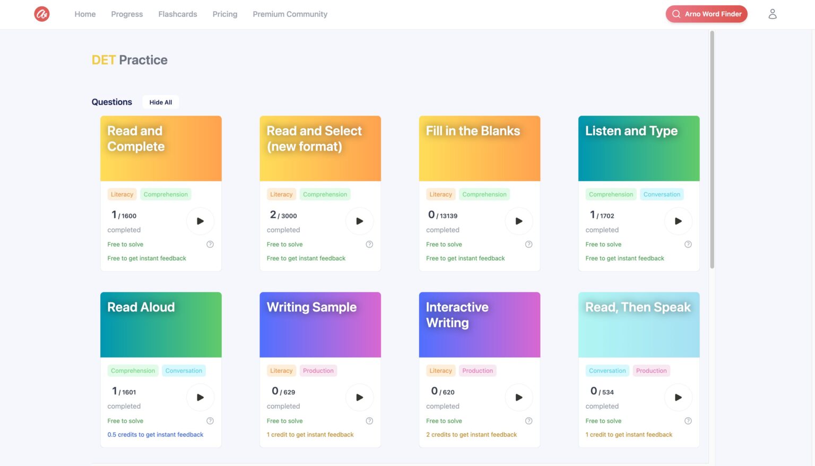Launch the Writing Sample exercise

pyautogui.click(x=359, y=397)
